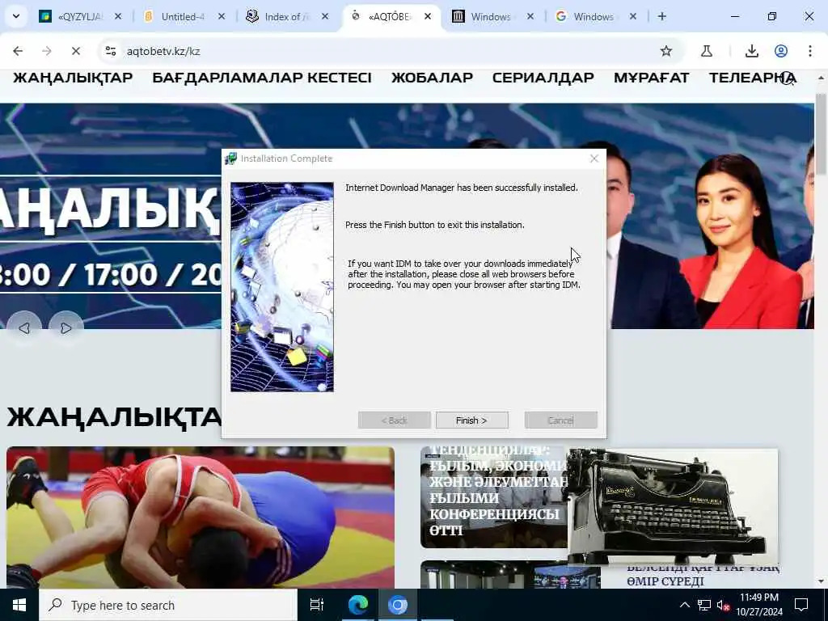Open Task View on the taskbar

point(317,605)
